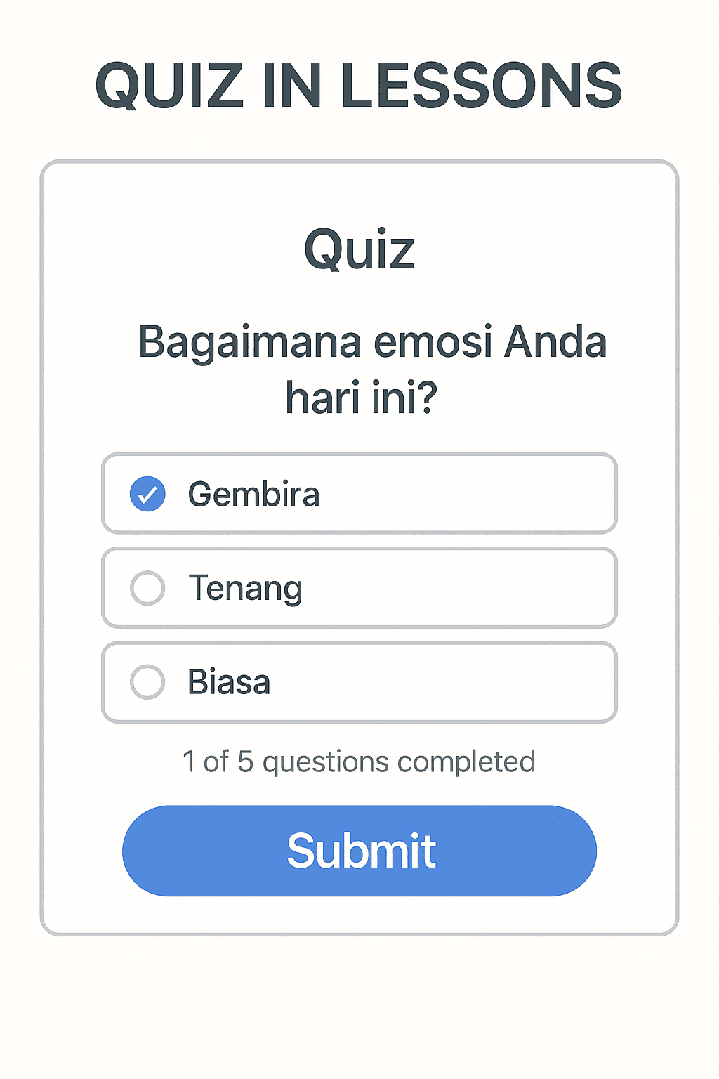The height and width of the screenshot is (1079, 719).
Task: Click the checked Gembira radio button
Action: (147, 494)
